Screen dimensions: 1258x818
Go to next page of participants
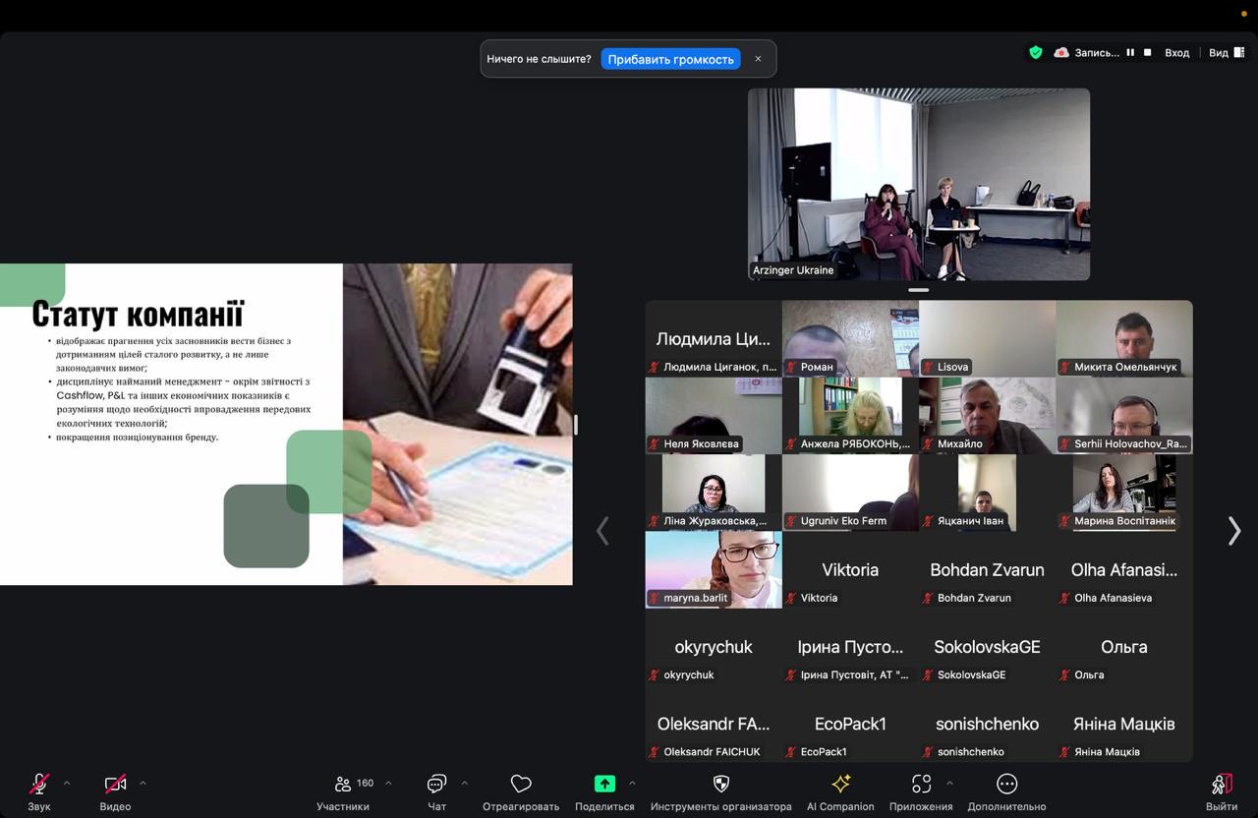(x=1233, y=531)
